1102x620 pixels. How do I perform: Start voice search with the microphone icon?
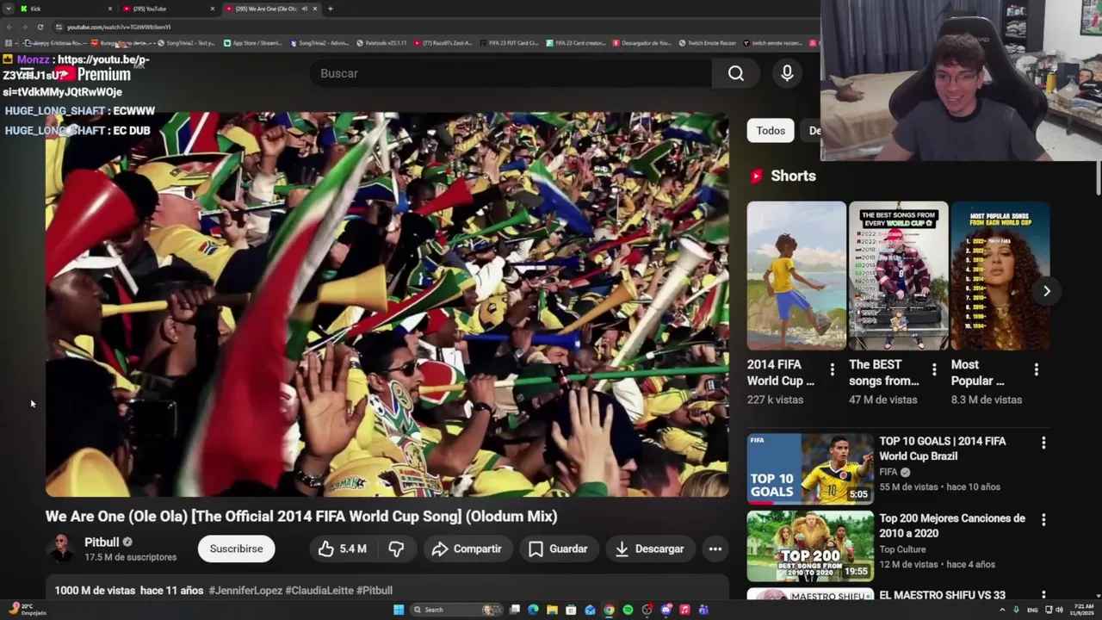[x=787, y=74]
